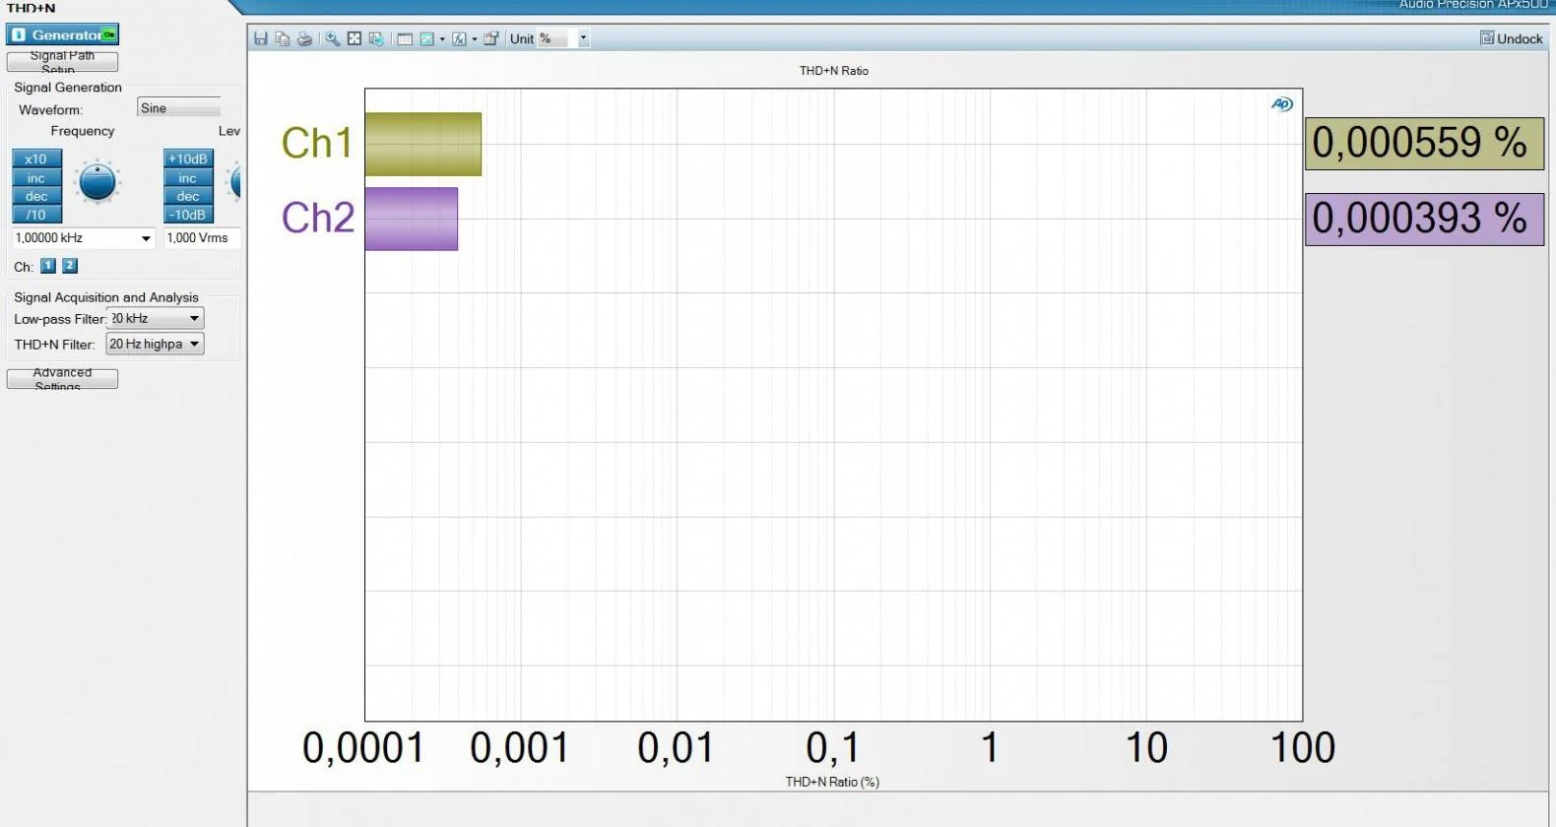Click the 1,000 Vrms level field
The width and height of the screenshot is (1556, 827).
coord(198,238)
